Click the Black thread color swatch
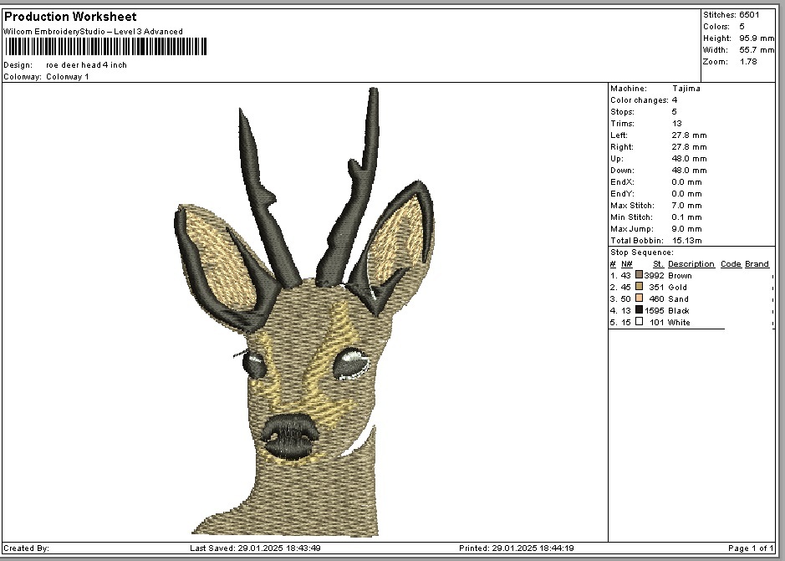This screenshot has height=561, width=785. point(640,310)
